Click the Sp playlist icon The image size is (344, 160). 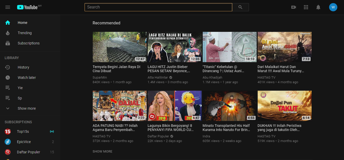[x=8, y=98]
